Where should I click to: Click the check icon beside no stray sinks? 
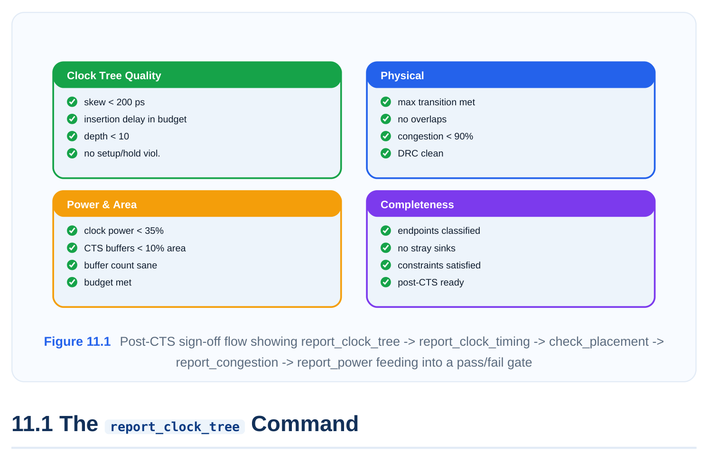pyautogui.click(x=386, y=248)
